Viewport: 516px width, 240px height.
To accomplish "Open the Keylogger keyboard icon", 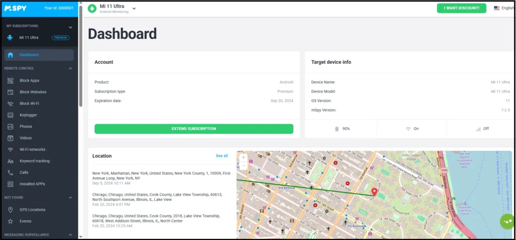I will click(x=10, y=115).
